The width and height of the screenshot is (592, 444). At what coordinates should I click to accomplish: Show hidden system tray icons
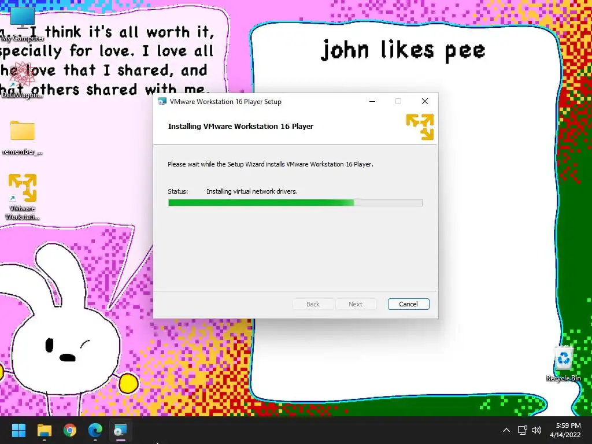(506, 430)
